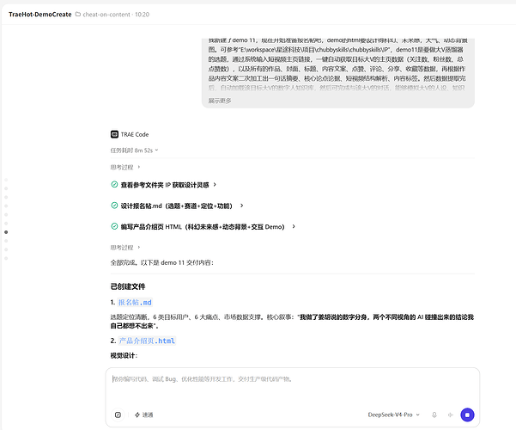Viewport: 516px width, 430px height.
Task: Expand 思考过程 above 全部完成 text
Action: [x=125, y=248]
